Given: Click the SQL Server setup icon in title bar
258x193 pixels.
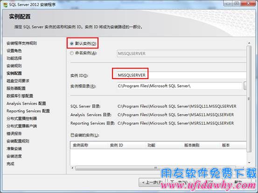Looking at the screenshot, I should 5,5.
